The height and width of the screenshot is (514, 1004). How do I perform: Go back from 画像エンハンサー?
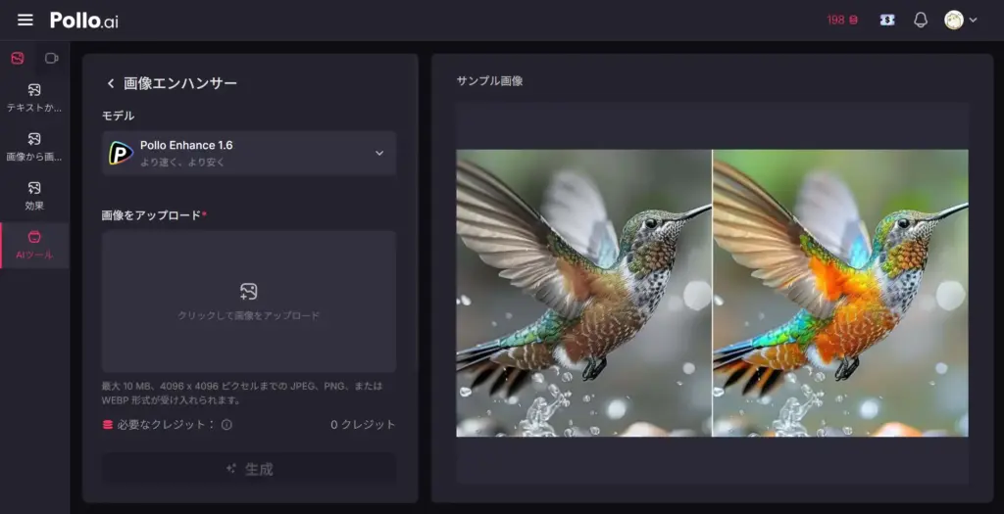coord(110,83)
